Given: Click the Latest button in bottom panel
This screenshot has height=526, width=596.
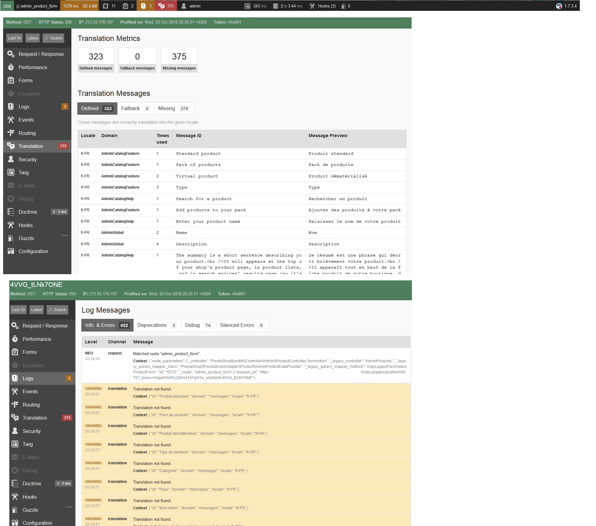Looking at the screenshot, I should coord(37,310).
